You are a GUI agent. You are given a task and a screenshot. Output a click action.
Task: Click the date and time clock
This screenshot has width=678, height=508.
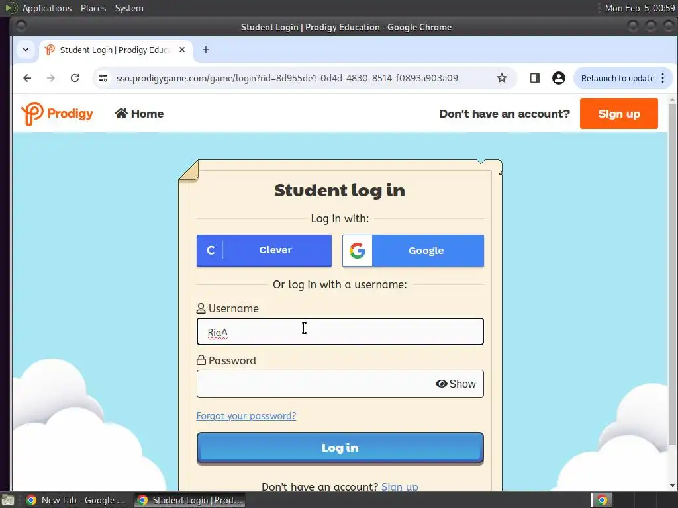[640, 8]
